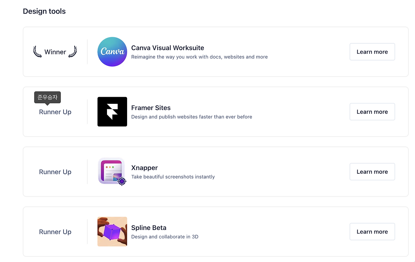Select the Canva Visual Worksuite title
415x262 pixels.
(x=168, y=48)
